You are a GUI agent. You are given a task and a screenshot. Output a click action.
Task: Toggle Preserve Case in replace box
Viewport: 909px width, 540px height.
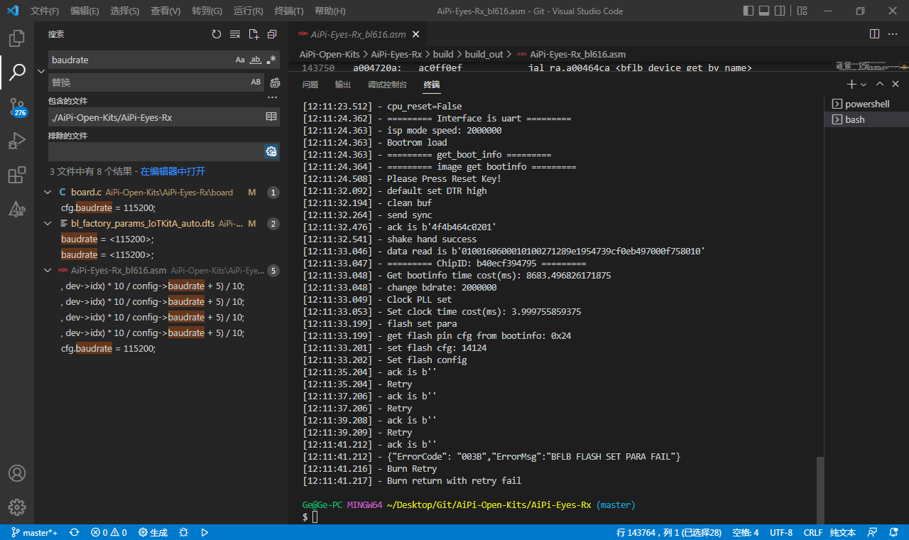click(256, 82)
